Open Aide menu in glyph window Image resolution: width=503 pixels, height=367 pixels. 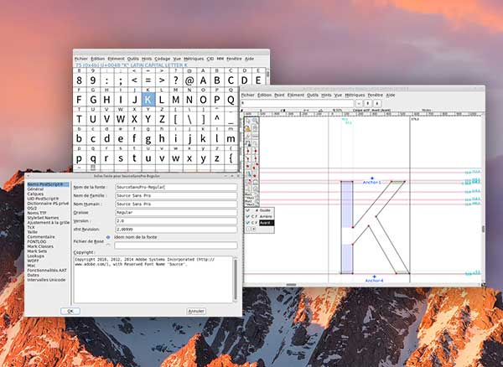(390, 96)
